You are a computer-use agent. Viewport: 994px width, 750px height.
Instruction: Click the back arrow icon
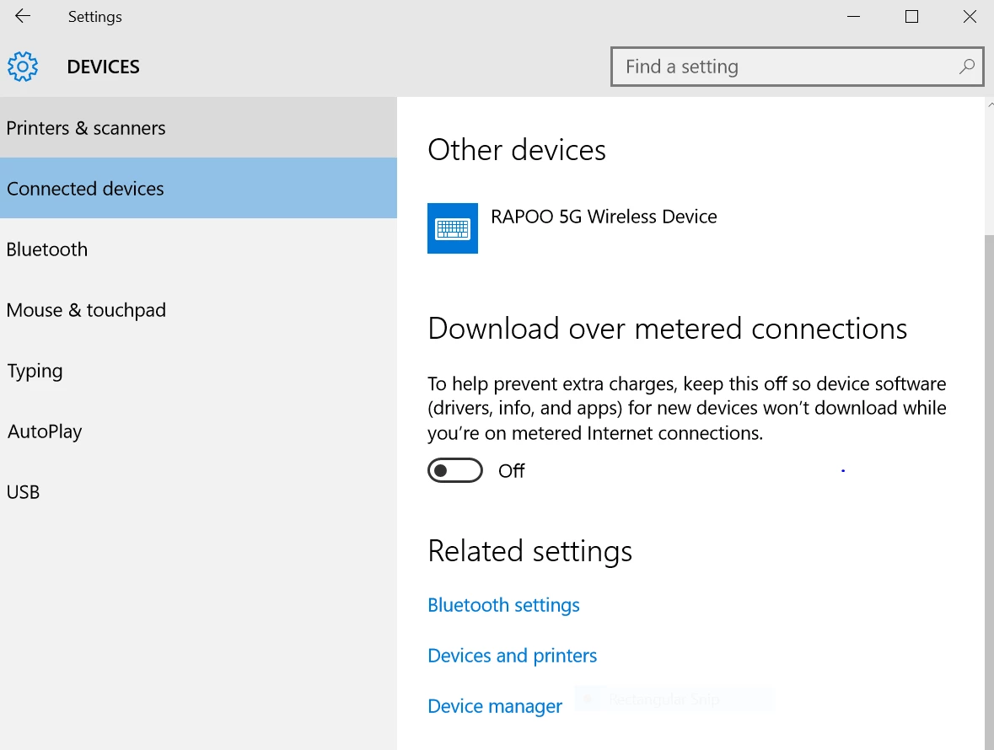pyautogui.click(x=23, y=16)
